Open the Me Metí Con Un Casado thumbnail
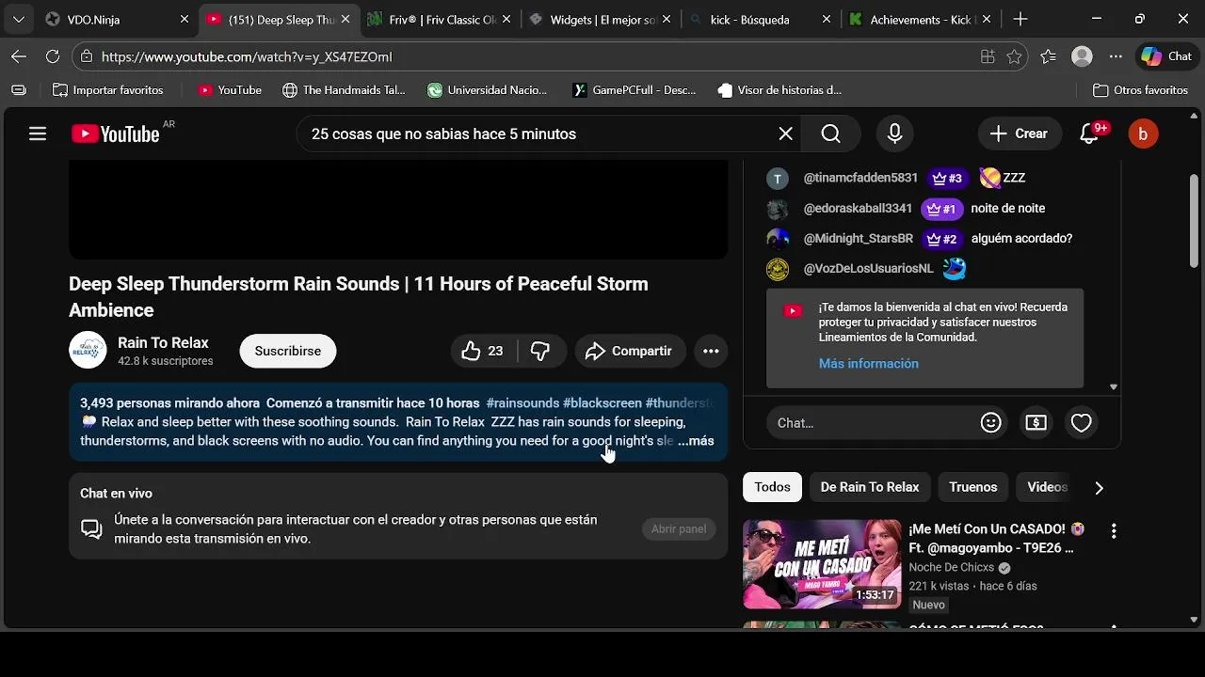Screen dimensions: 1205x677 822,564
